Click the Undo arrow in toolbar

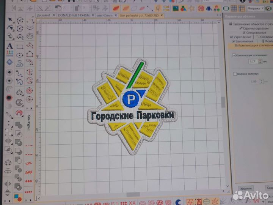58,8
